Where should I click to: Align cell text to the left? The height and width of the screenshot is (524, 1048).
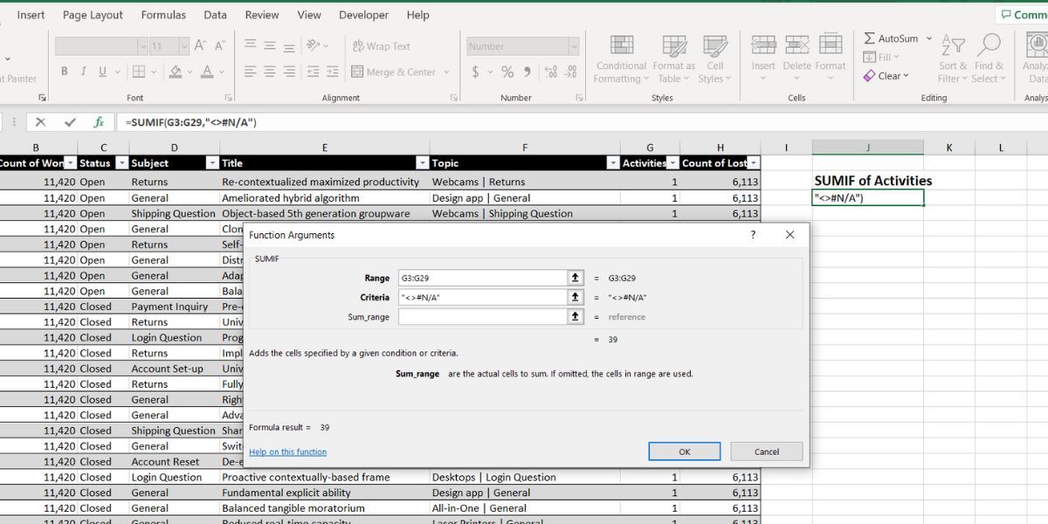click(x=251, y=72)
